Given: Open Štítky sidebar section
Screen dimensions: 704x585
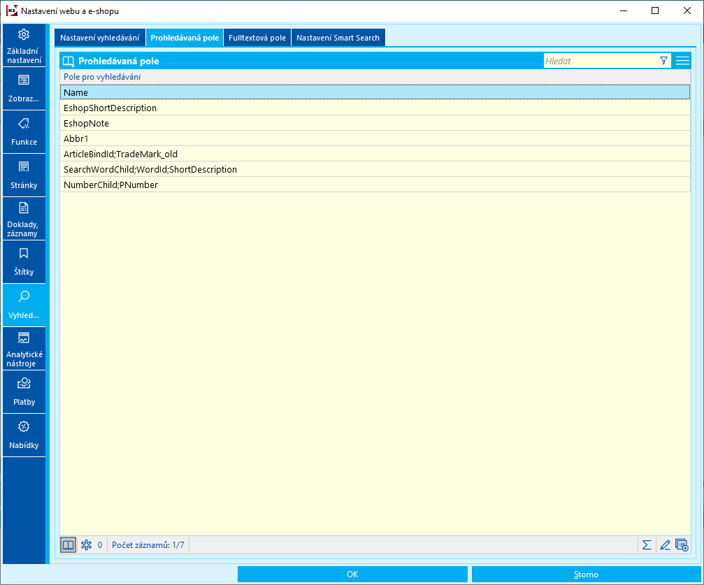Looking at the screenshot, I should [24, 261].
